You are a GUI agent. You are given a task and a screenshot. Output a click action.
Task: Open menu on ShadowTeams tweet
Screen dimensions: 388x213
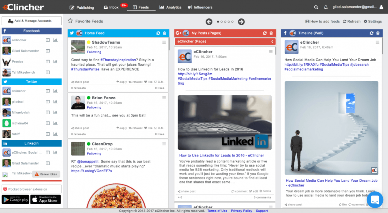[x=164, y=42]
